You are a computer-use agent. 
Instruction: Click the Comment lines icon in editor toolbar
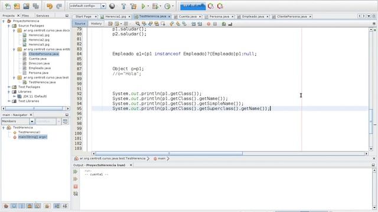224,24
